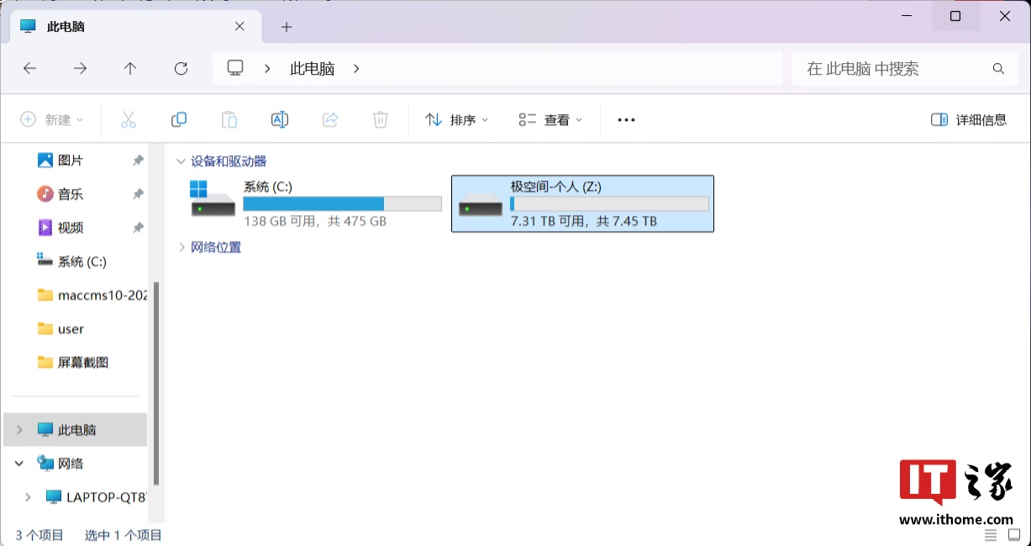Open the 新建 new item button
Image resolution: width=1031 pixels, height=546 pixels.
click(x=52, y=120)
